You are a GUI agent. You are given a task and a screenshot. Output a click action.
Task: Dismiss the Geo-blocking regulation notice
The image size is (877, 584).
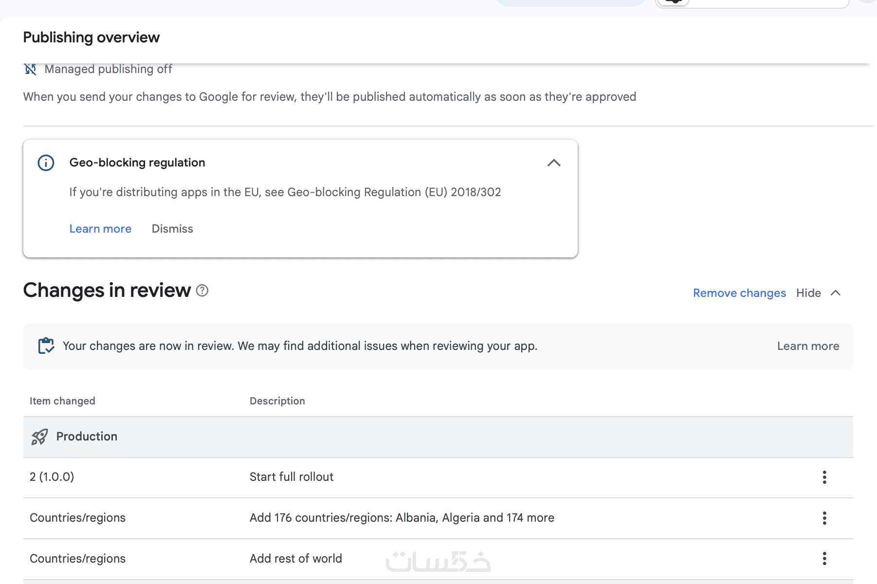coord(172,229)
